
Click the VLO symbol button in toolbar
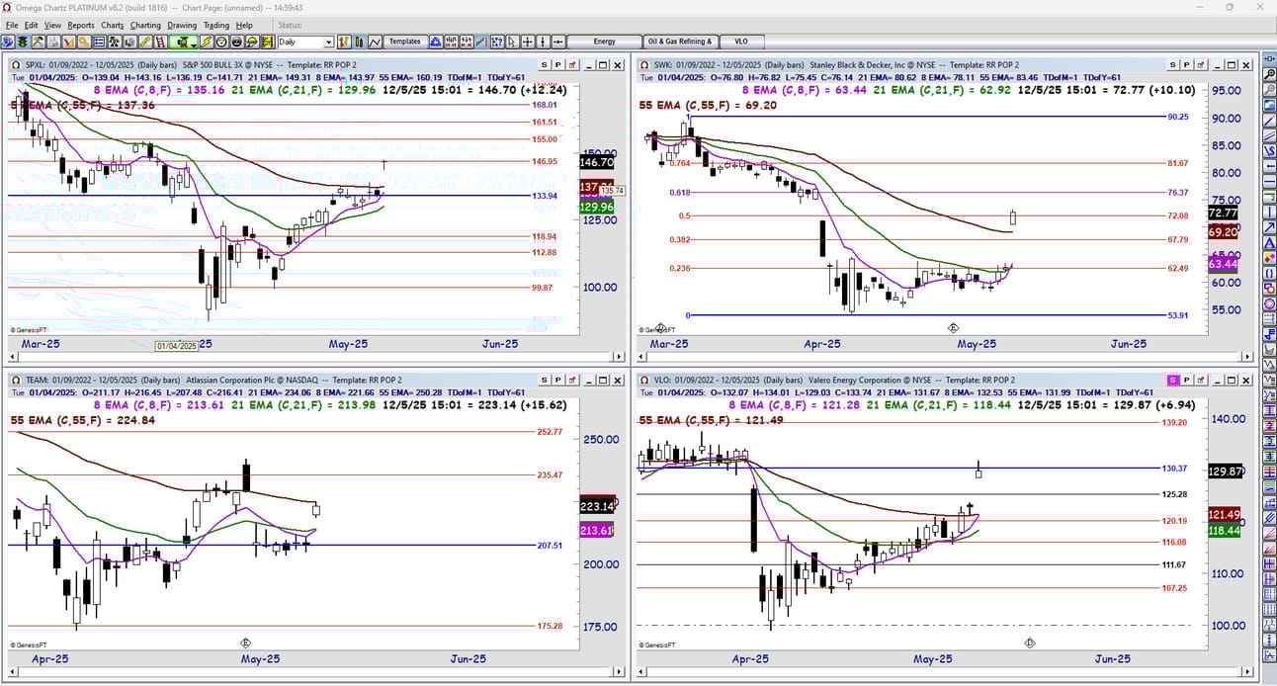[x=741, y=43]
